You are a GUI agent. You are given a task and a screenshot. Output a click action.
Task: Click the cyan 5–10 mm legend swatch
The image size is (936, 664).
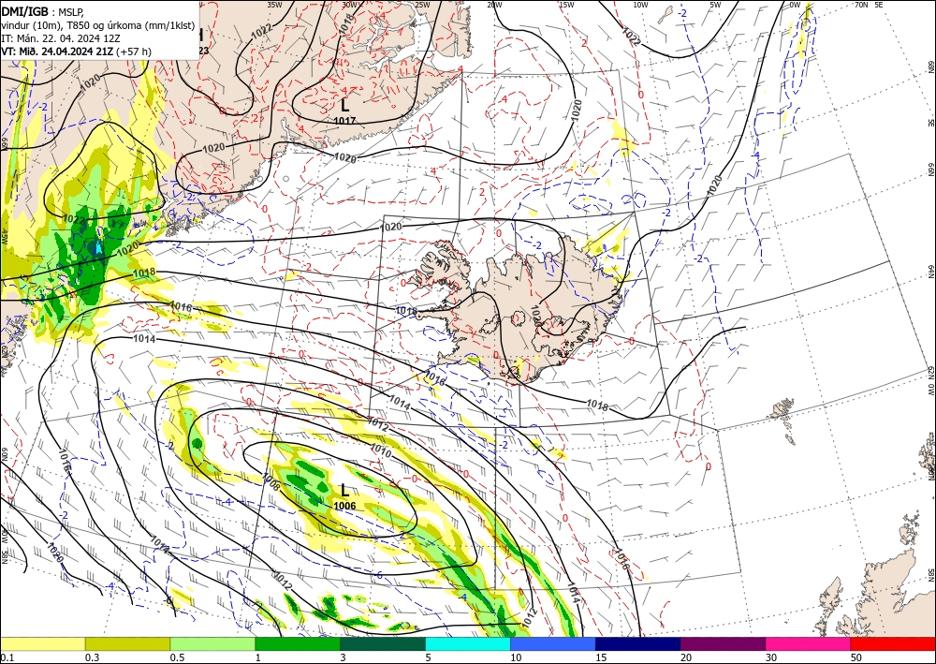point(468,643)
